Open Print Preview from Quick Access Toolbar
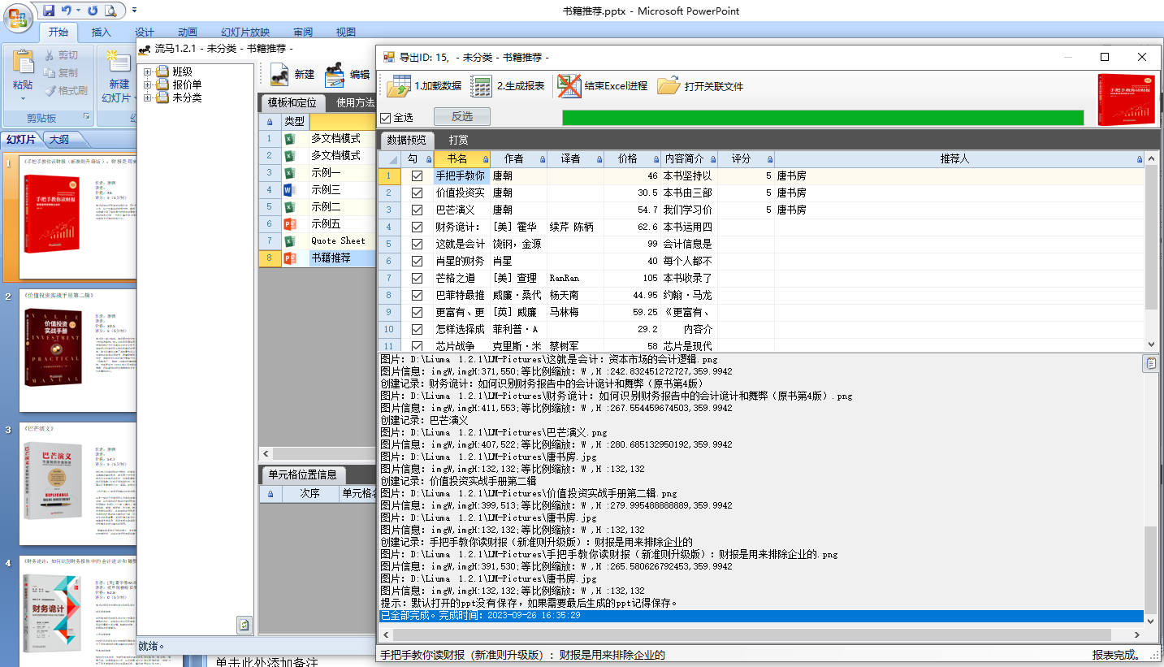The image size is (1164, 667). pyautogui.click(x=110, y=11)
